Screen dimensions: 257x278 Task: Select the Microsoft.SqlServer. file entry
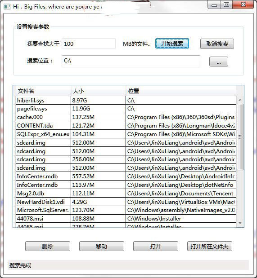tap(43, 210)
